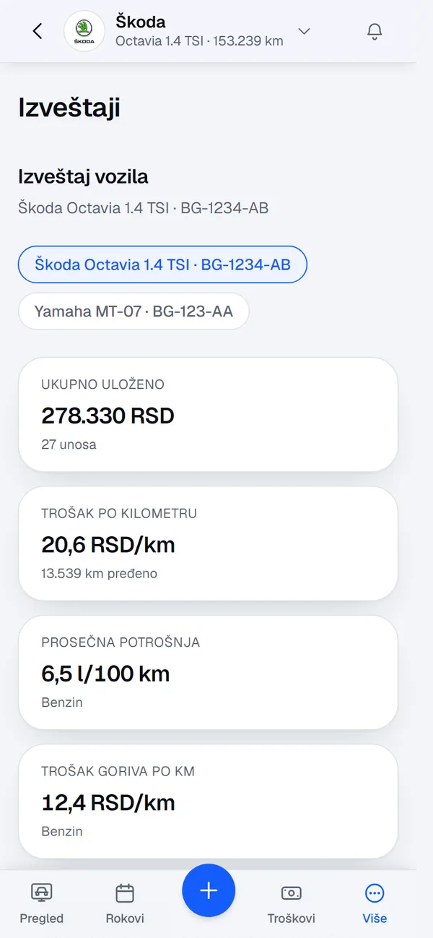Screen dimensions: 433x938
Task: Switch to Troškovi tab label
Action: [292, 918]
